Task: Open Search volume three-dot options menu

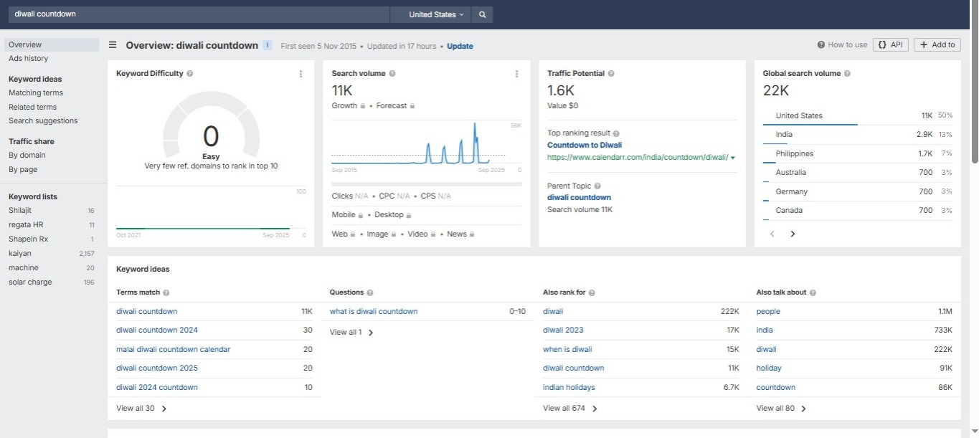Action: pyautogui.click(x=516, y=74)
